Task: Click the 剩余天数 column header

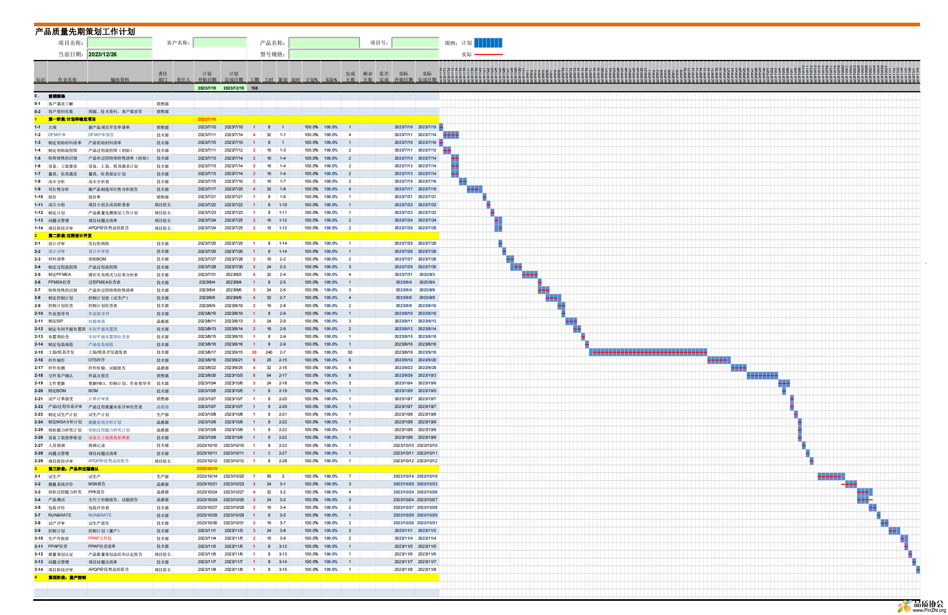Action: [368, 77]
